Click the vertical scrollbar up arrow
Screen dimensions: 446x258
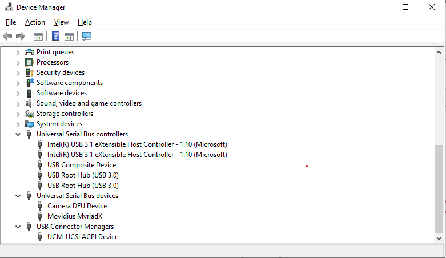click(x=439, y=52)
